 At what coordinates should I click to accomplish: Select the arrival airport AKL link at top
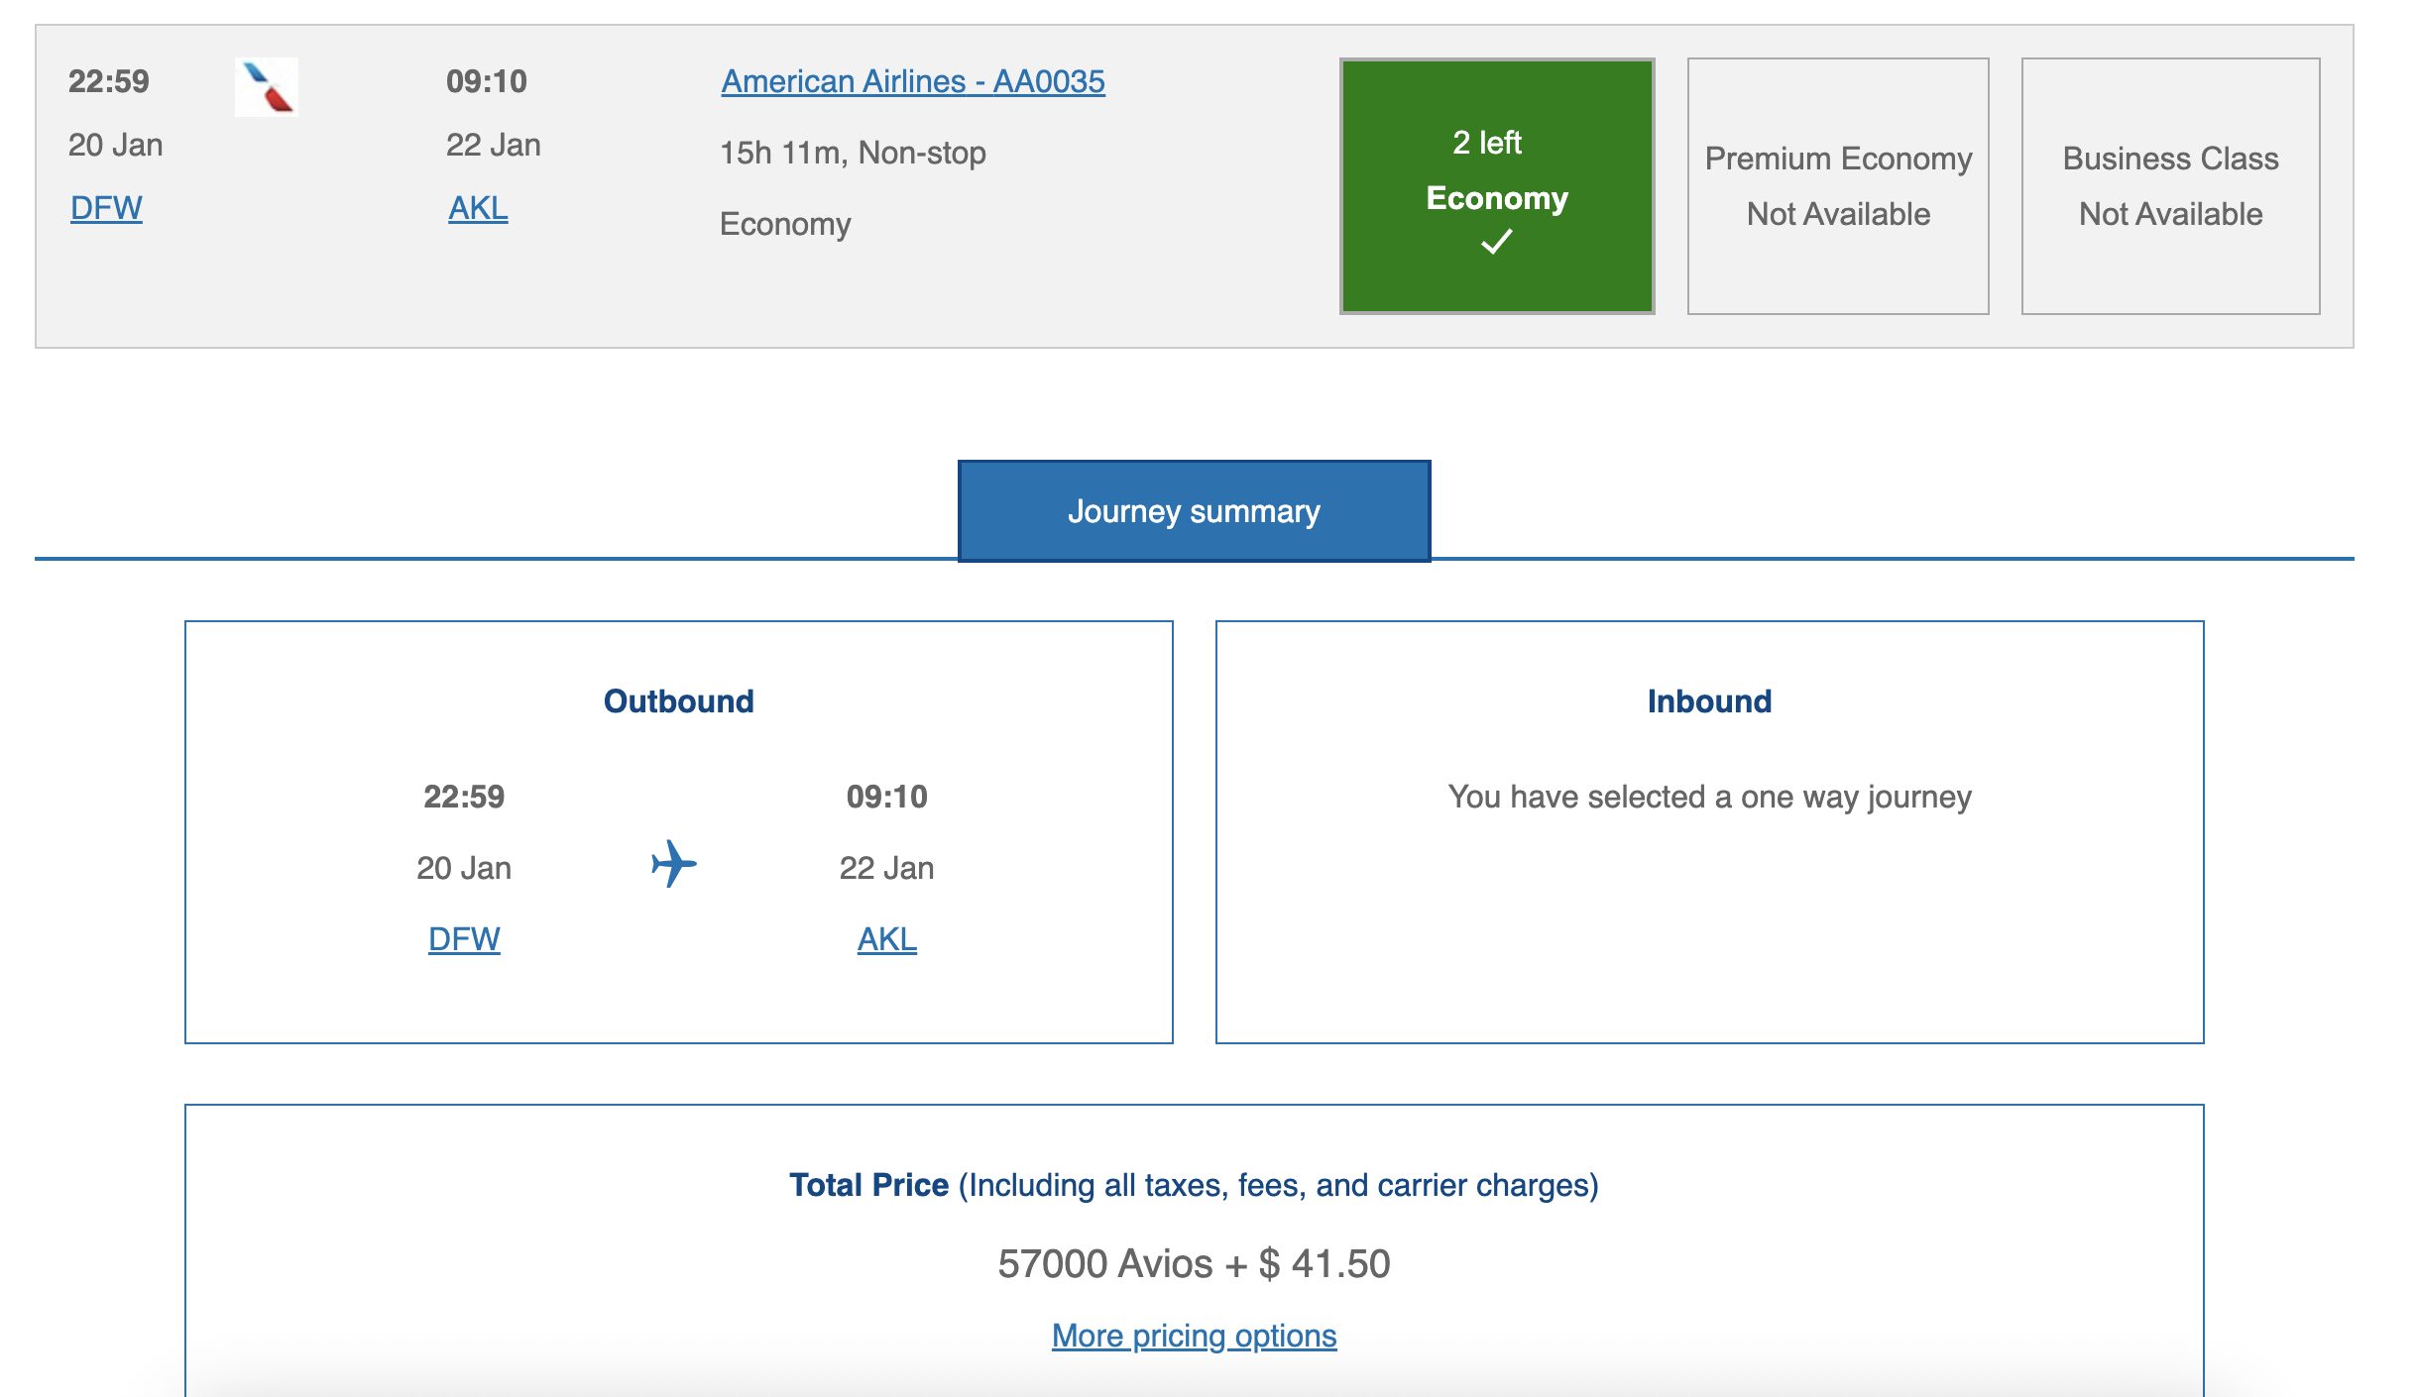click(478, 208)
